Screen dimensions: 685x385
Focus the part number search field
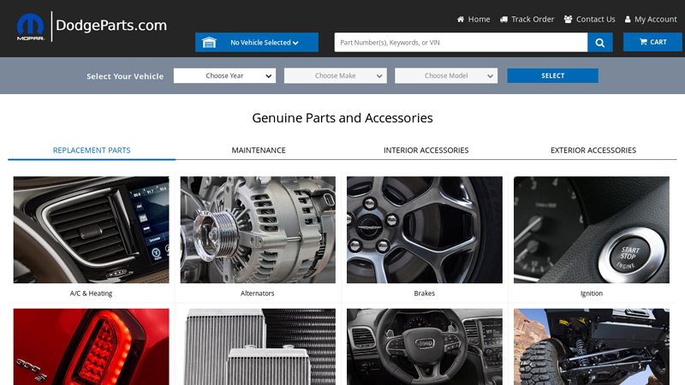click(461, 42)
